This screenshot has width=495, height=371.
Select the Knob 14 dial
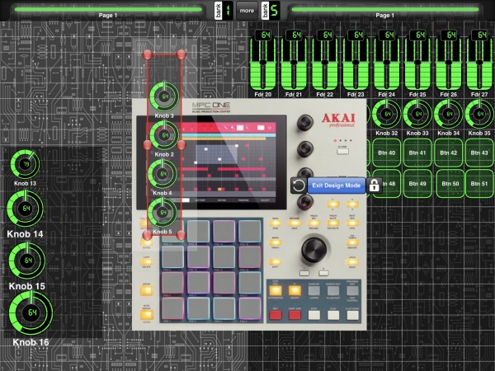(x=26, y=209)
